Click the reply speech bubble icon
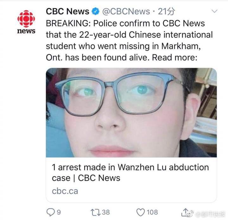228x220 pixels. [50, 212]
